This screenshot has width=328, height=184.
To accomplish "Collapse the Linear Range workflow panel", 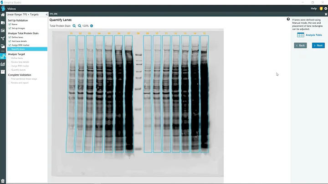I will (46, 15).
